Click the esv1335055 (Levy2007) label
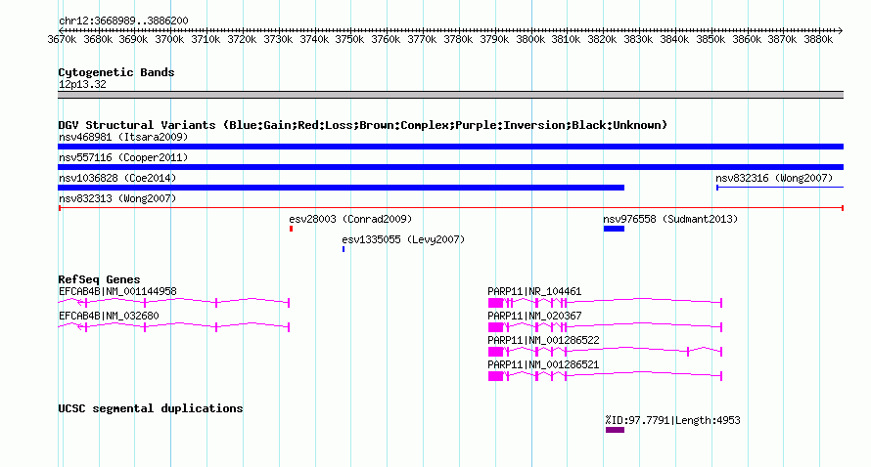This screenshot has width=871, height=467. [403, 239]
